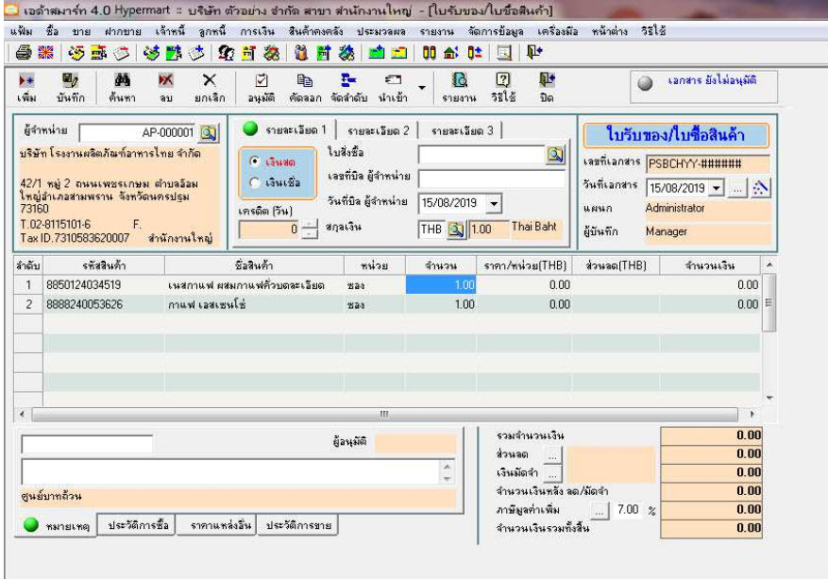
Task: Open supplier lookup beside AP-000001
Action: [209, 132]
